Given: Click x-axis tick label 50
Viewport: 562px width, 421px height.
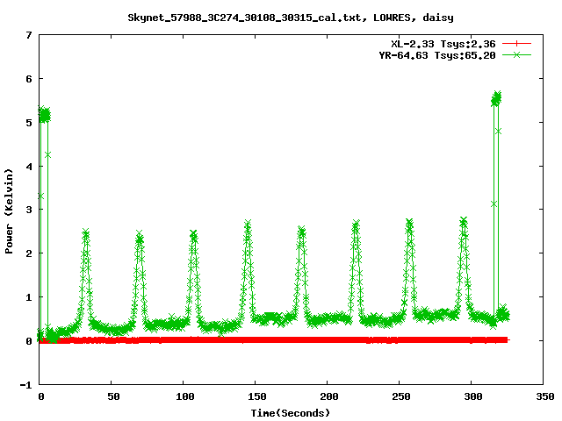Looking at the screenshot, I should pyautogui.click(x=113, y=396).
